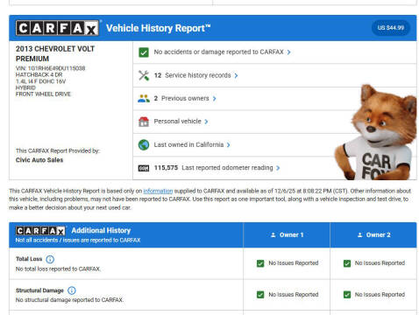Screen dimensions: 419x315
Task: Expand chevron beside Previous owners
Action: point(214,99)
